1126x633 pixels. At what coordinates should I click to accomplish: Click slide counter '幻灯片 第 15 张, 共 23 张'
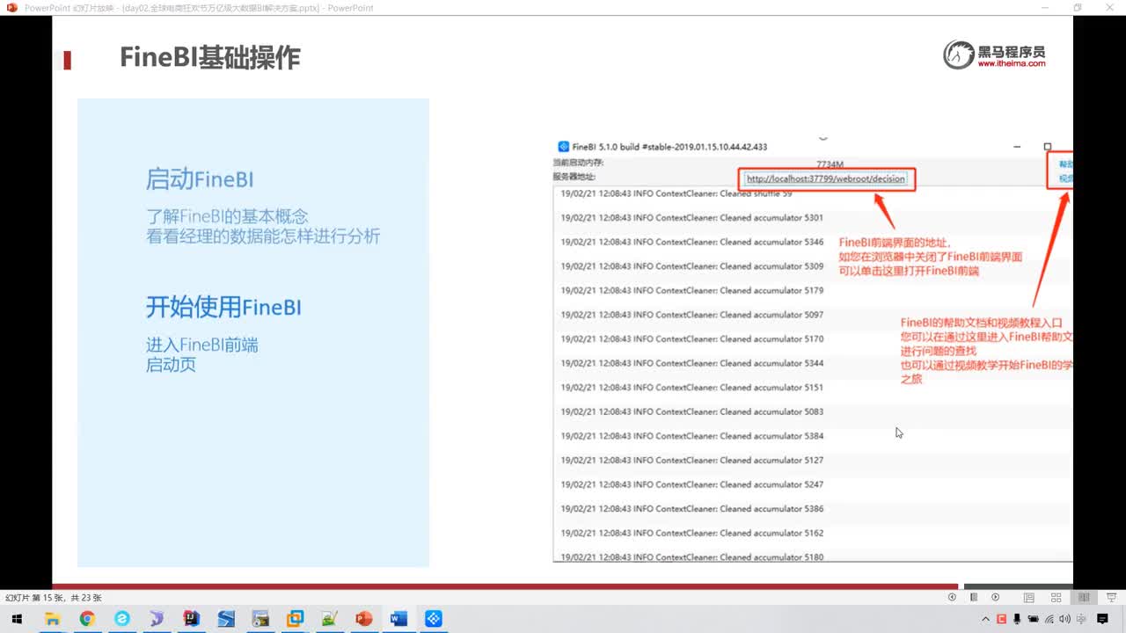click(54, 598)
